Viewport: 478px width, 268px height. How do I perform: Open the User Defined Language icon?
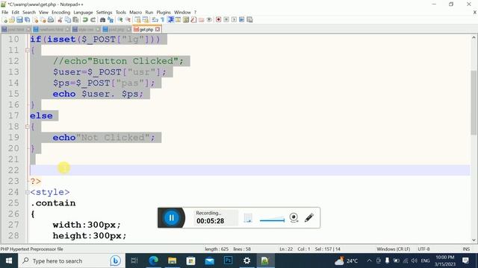178,20
